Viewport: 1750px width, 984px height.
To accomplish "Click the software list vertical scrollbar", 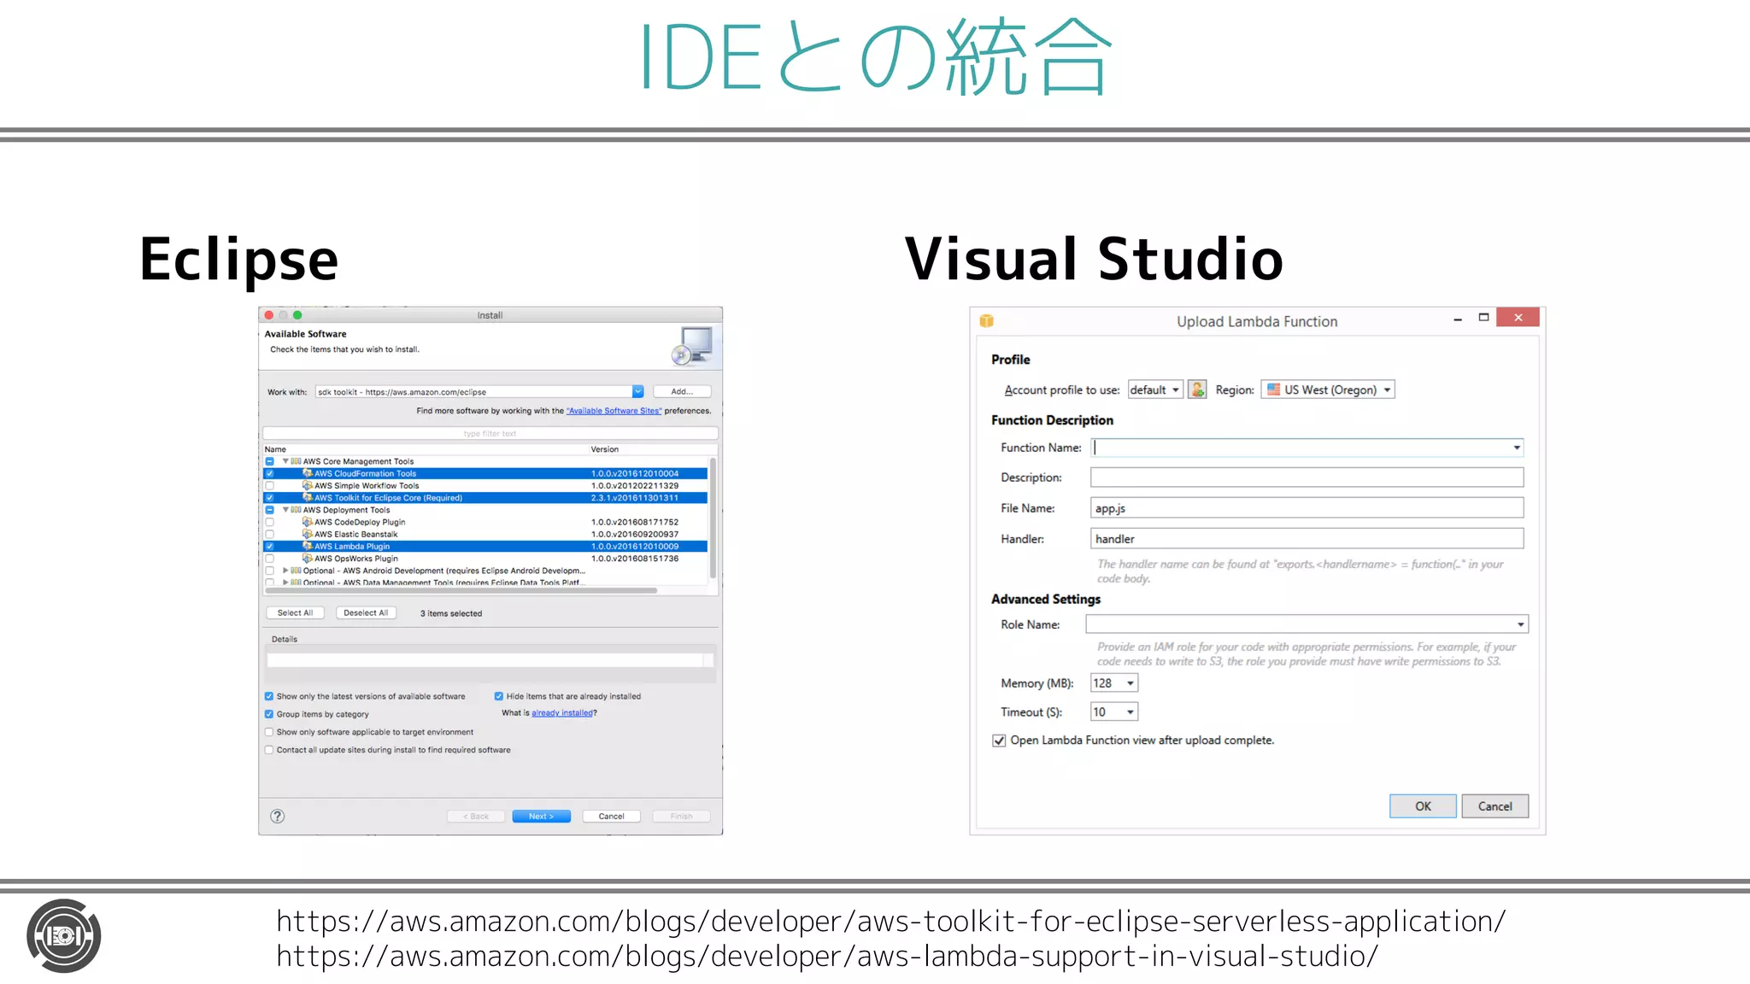I will point(713,519).
